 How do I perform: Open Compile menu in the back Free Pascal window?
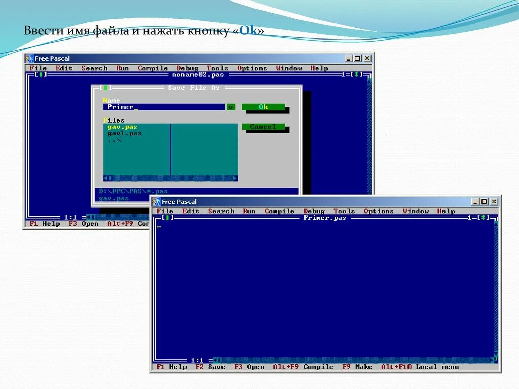153,68
